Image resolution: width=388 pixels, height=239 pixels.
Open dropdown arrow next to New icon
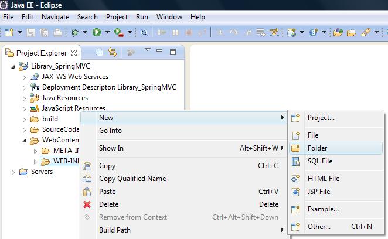[19, 32]
